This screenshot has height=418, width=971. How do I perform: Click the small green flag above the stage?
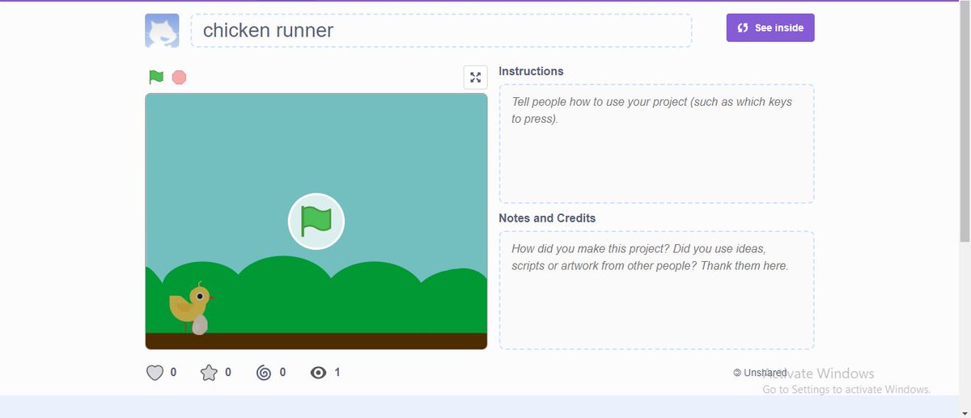click(156, 78)
